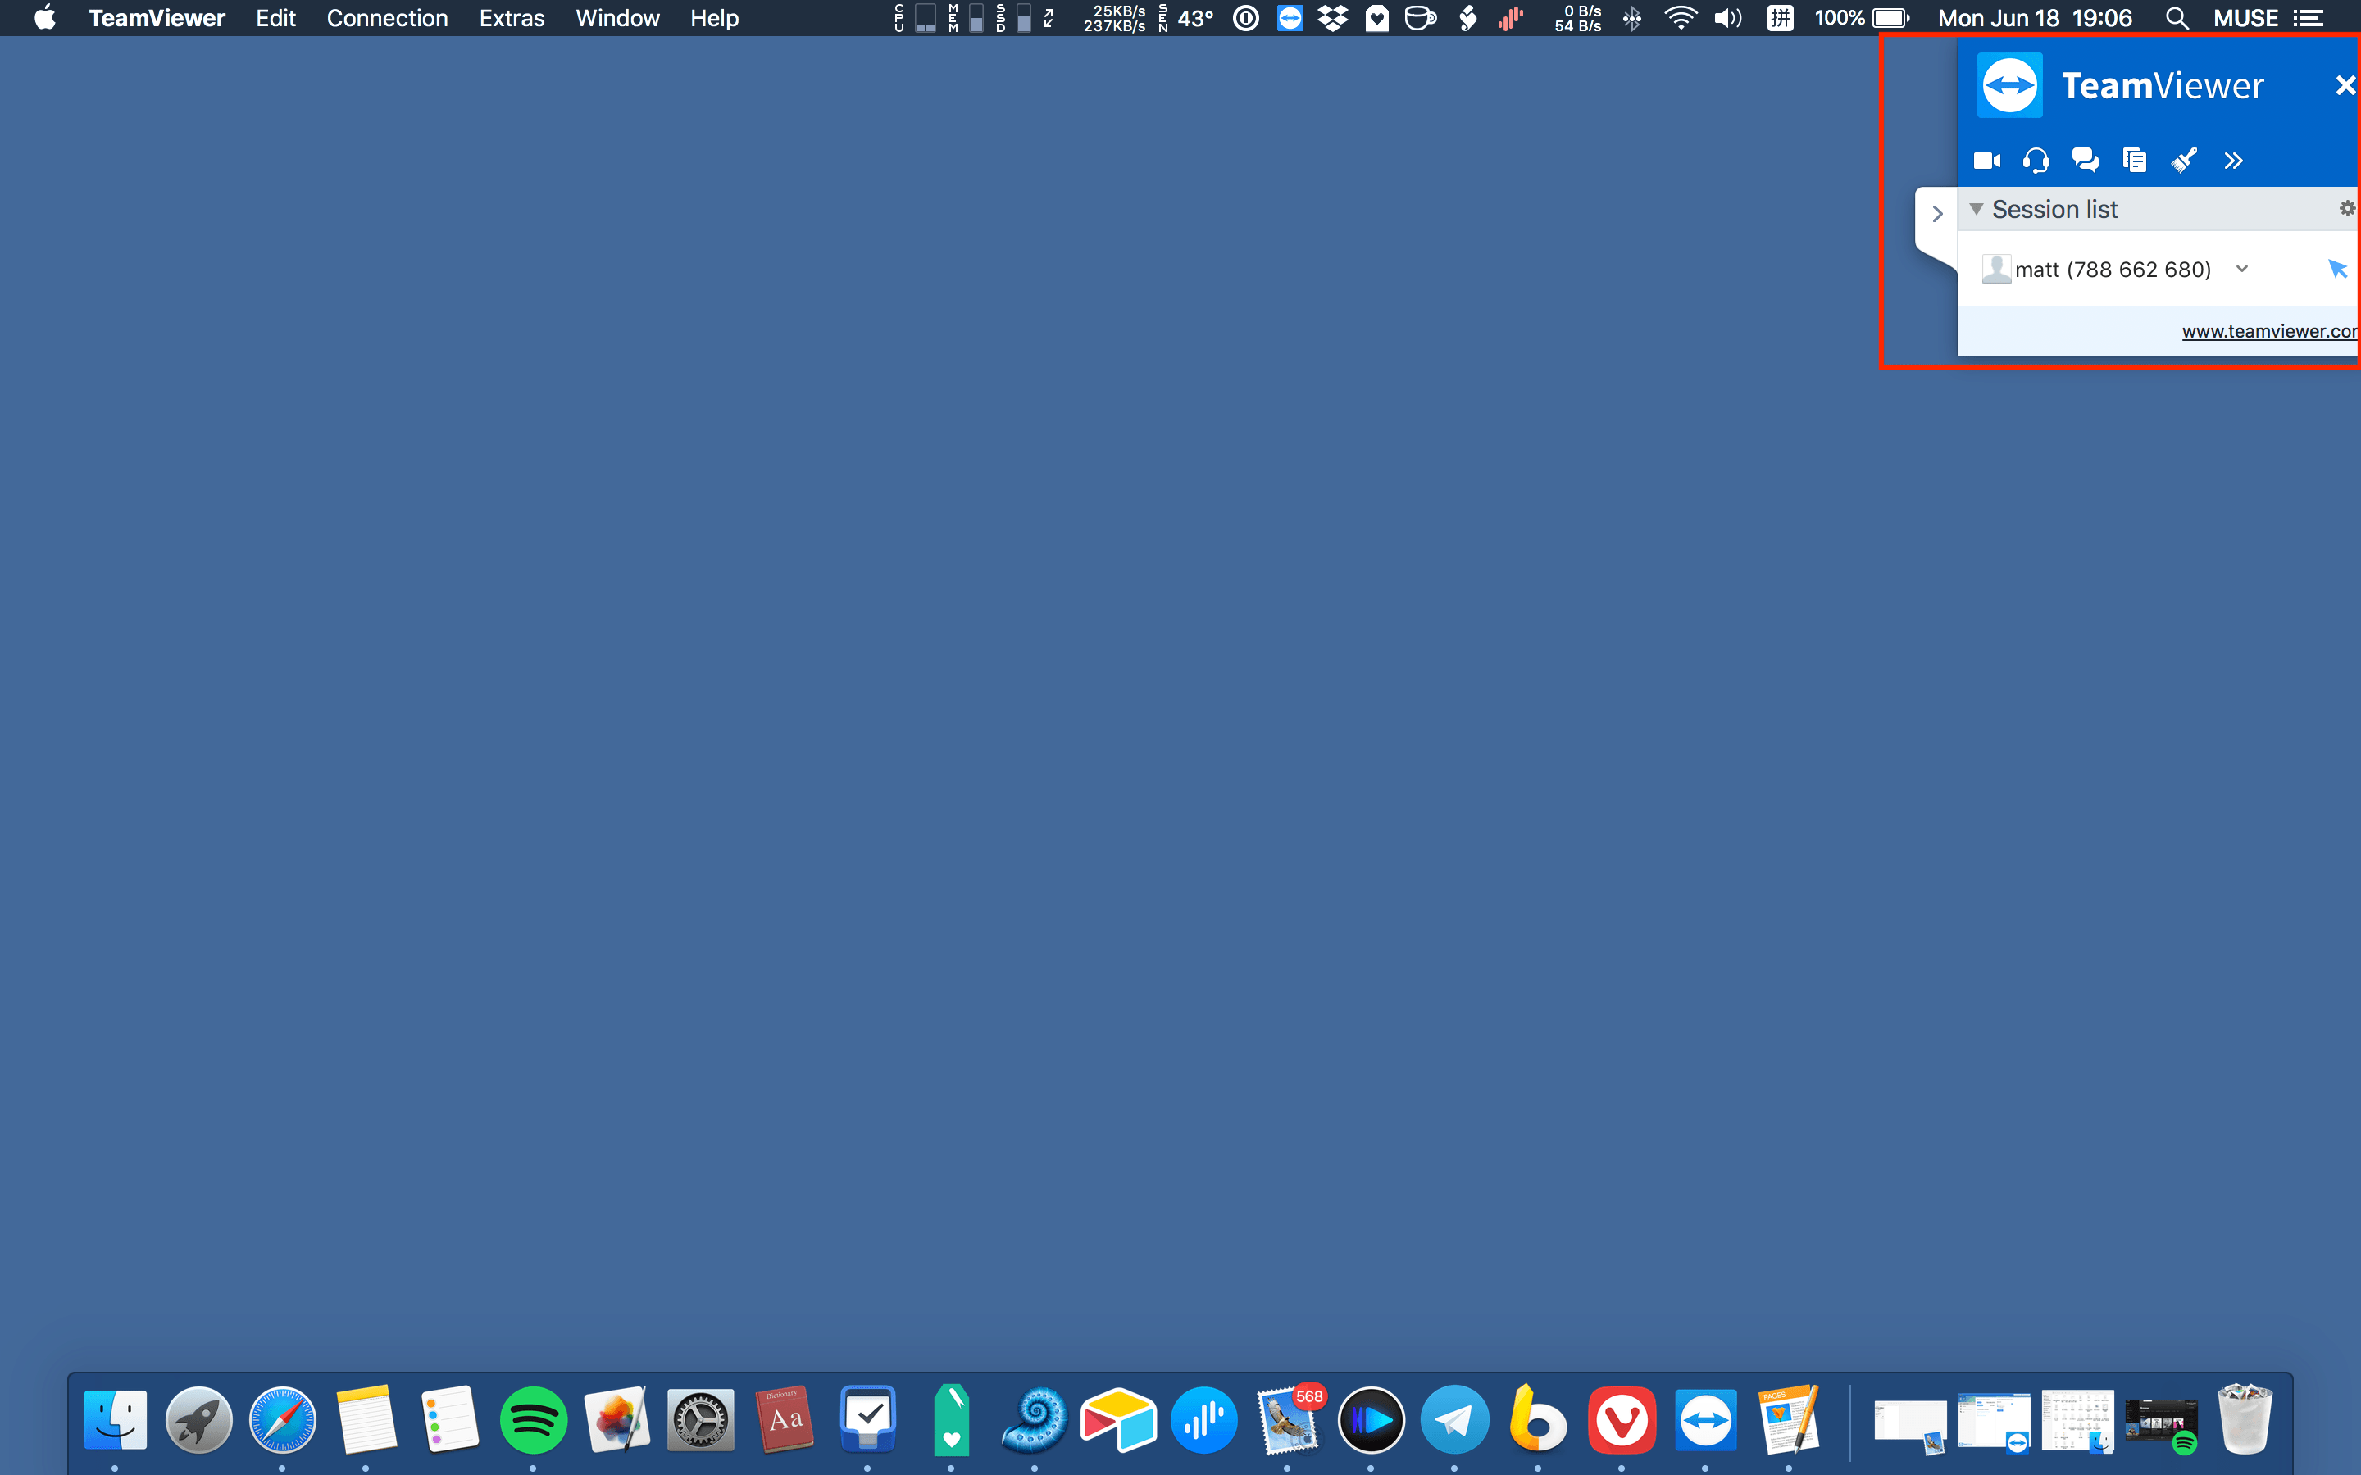The height and width of the screenshot is (1475, 2361).
Task: Restore minimized Spotify window thumbnail in Dock
Action: (2161, 1424)
